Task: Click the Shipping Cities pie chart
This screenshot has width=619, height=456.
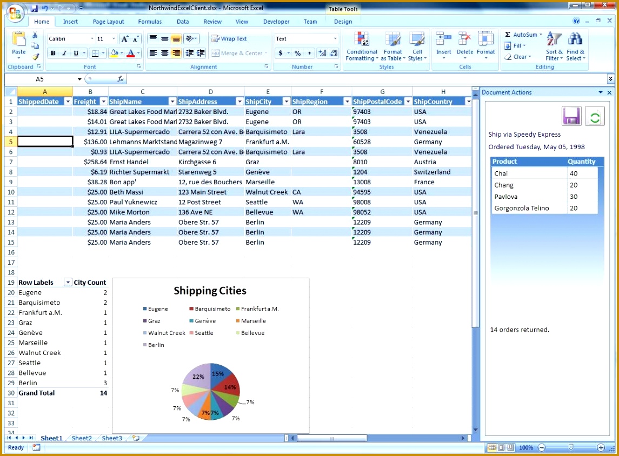Action: [211, 391]
